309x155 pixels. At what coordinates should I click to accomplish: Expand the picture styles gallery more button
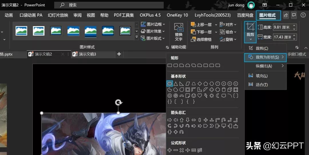point(136,37)
